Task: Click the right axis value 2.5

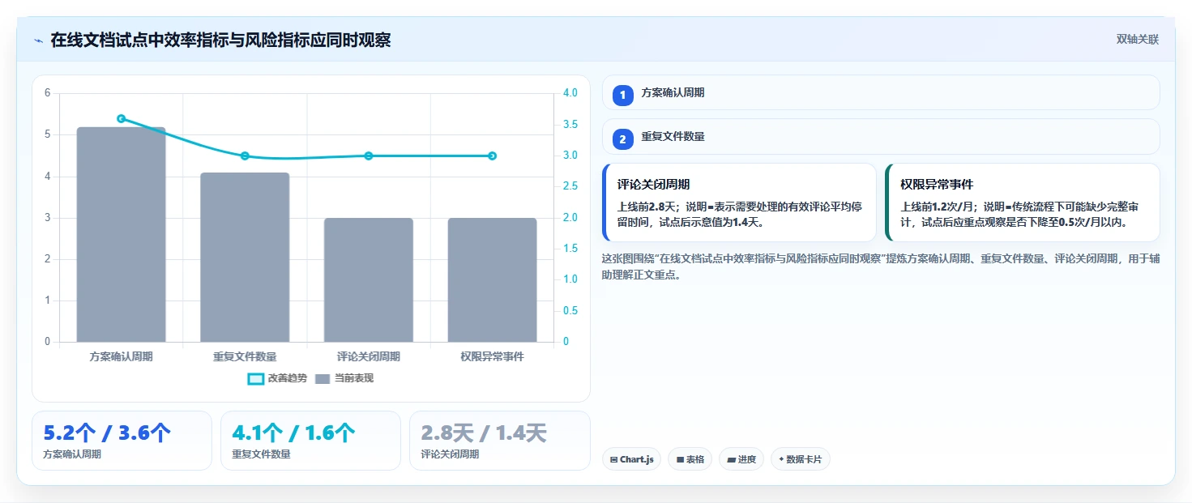Action: tap(570, 186)
